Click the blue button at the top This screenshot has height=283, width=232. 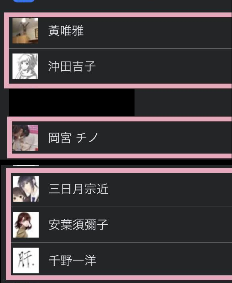24,1
